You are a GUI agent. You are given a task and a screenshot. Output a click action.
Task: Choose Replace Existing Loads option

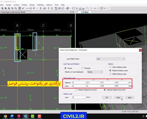click(x=110, y=71)
